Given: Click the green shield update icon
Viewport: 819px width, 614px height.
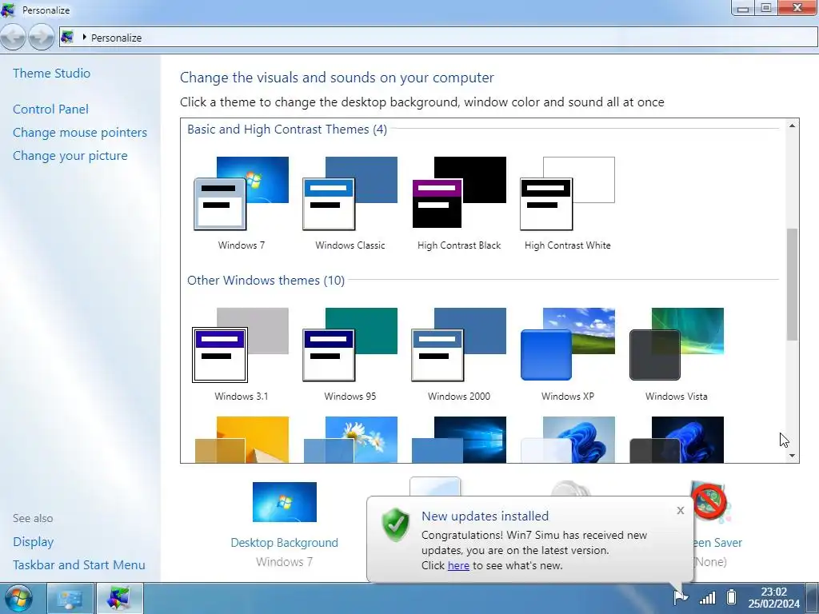Looking at the screenshot, I should (x=395, y=524).
